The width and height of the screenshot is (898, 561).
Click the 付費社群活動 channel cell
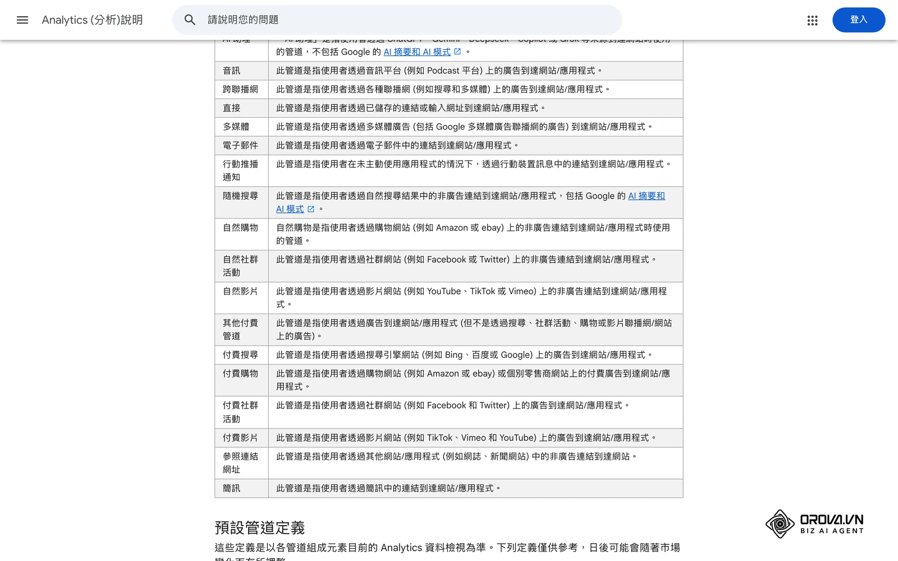[x=241, y=412]
